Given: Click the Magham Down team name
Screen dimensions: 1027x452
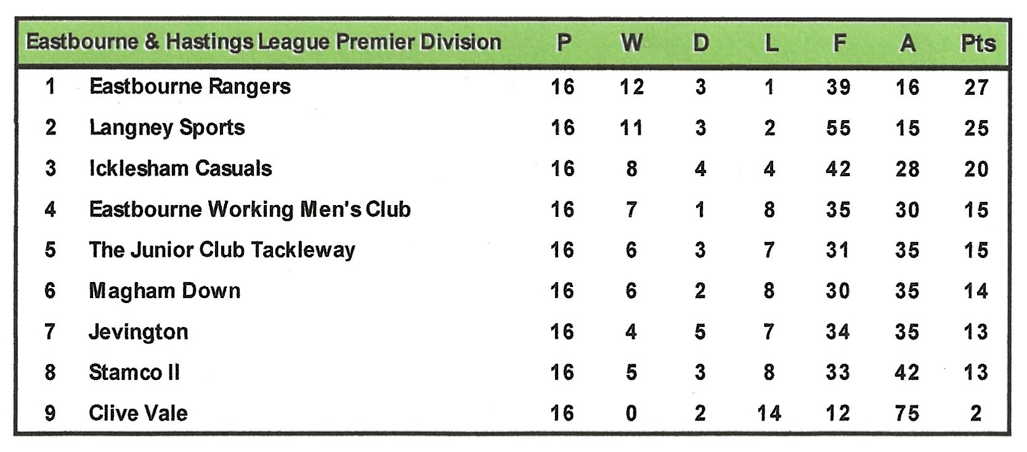Looking at the screenshot, I should pos(164,291).
